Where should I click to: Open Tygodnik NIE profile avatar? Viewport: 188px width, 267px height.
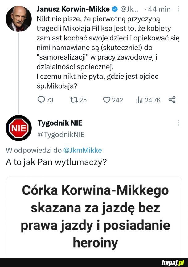[x=18, y=128]
